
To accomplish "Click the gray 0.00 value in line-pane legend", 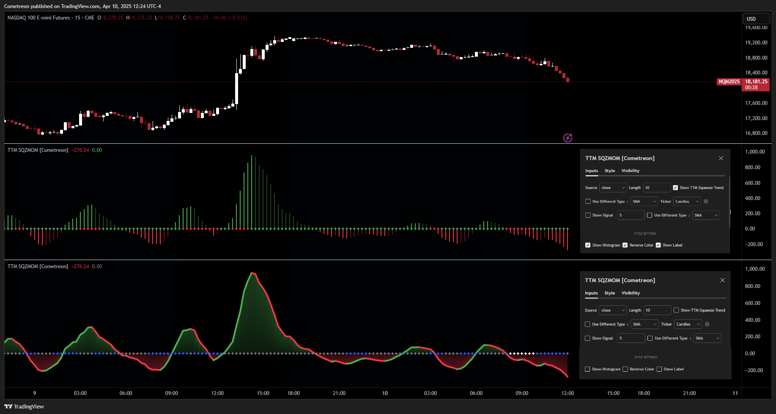I will (97, 266).
